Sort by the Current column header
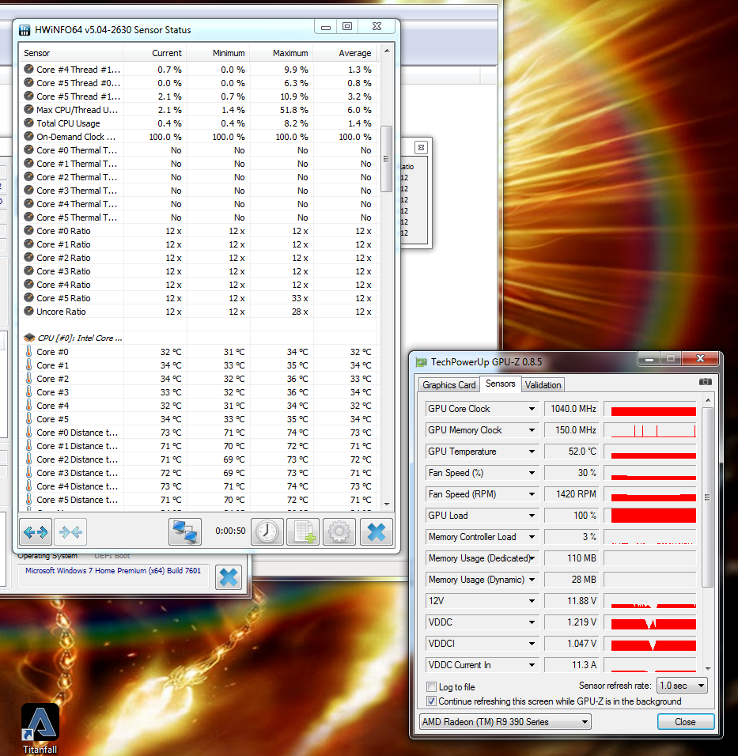Screen dimensions: 738x756 point(155,53)
